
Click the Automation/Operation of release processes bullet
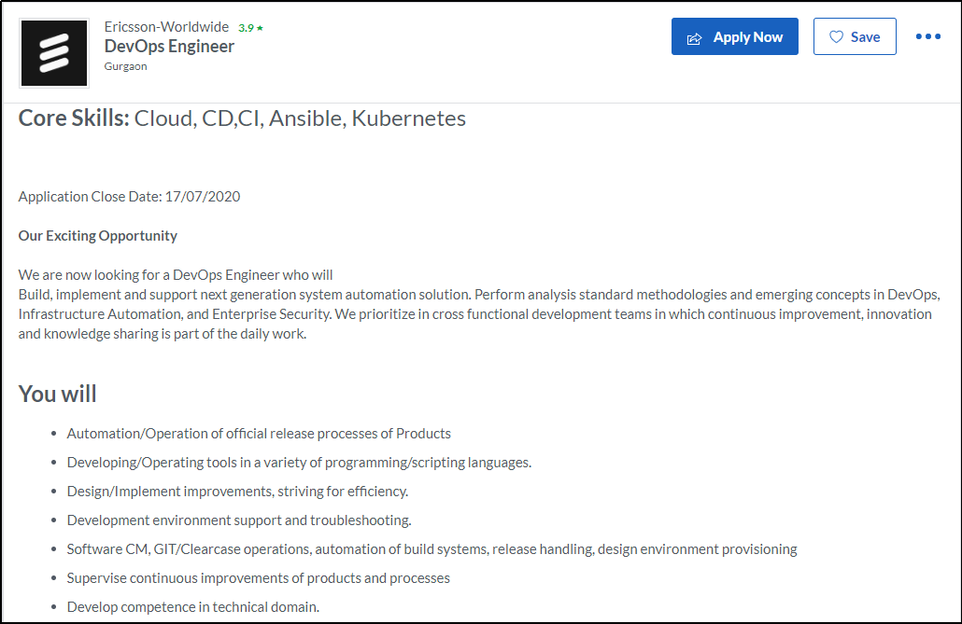pos(259,434)
